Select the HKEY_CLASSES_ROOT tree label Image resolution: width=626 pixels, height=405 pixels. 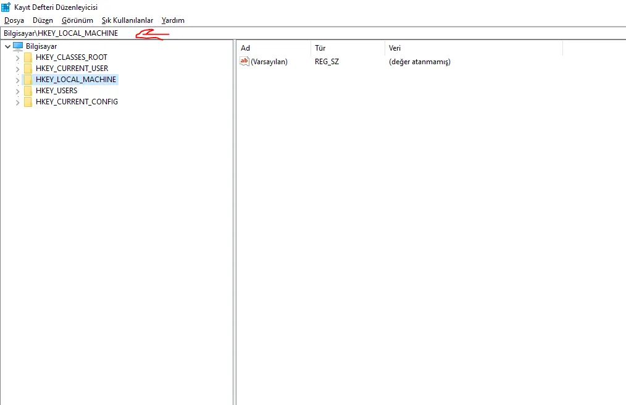[x=72, y=57]
